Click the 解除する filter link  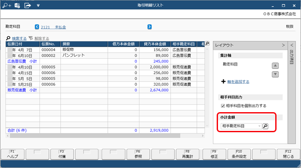click(x=42, y=38)
